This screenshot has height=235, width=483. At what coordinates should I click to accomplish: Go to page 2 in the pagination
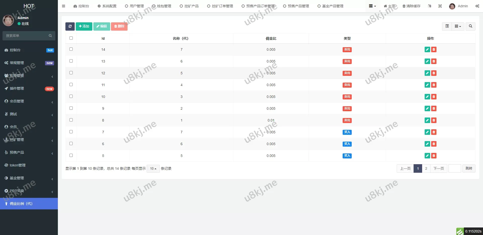426,168
